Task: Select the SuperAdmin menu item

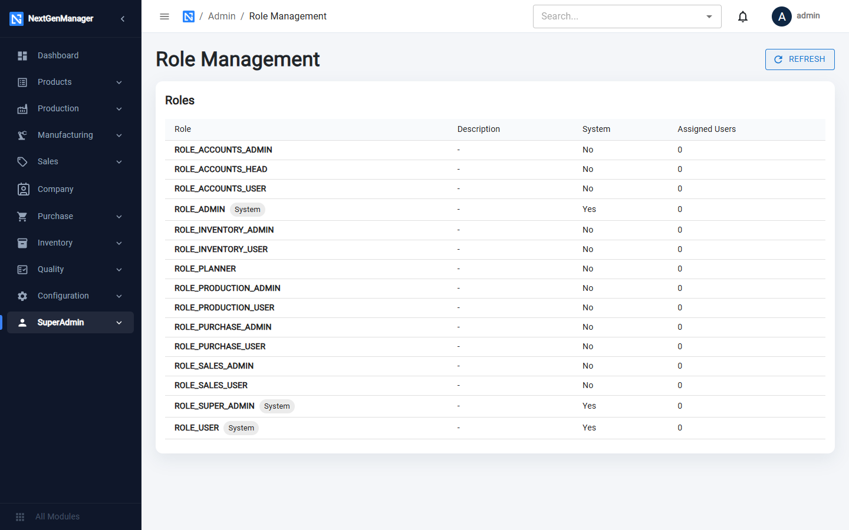Action: (71, 323)
